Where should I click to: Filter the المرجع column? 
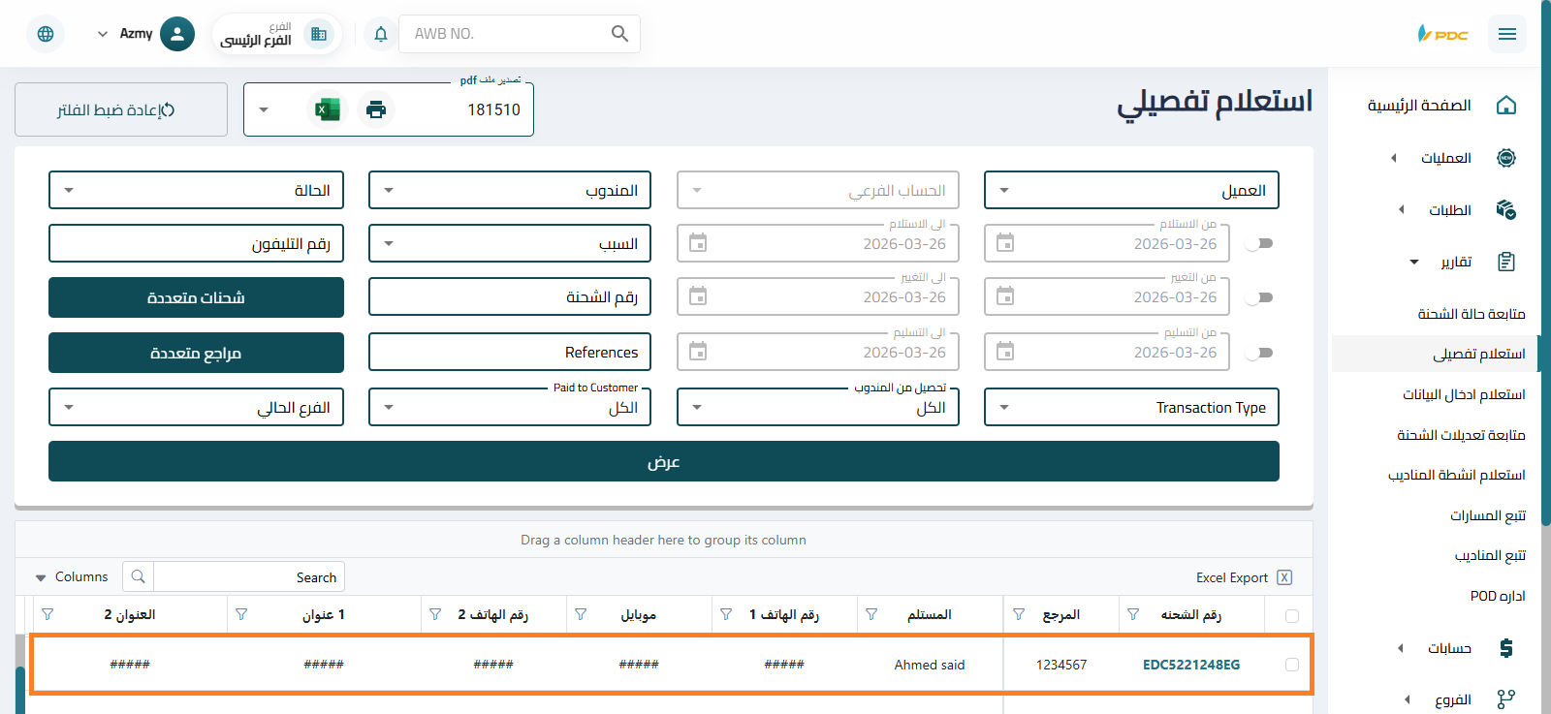pos(1019,614)
